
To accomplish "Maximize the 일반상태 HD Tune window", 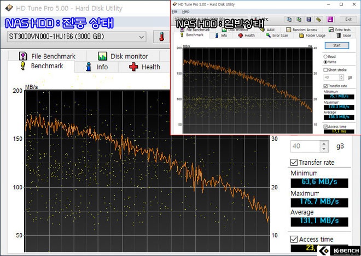I will (x=341, y=4).
